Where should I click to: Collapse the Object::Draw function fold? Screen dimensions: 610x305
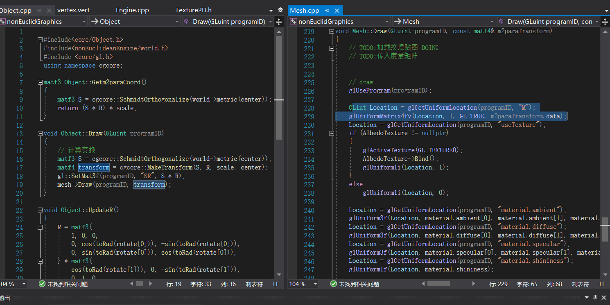[40, 134]
